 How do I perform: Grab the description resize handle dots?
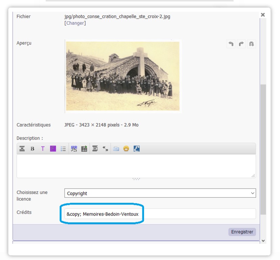(x=136, y=179)
